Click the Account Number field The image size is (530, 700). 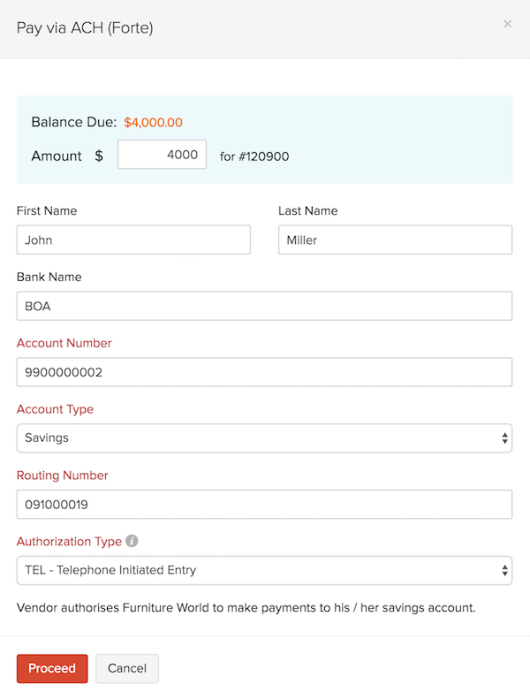click(x=264, y=372)
